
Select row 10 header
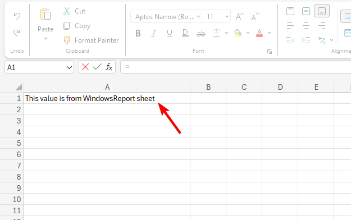[x=12, y=199]
